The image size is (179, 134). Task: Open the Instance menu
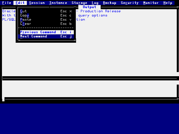[x=58, y=3]
